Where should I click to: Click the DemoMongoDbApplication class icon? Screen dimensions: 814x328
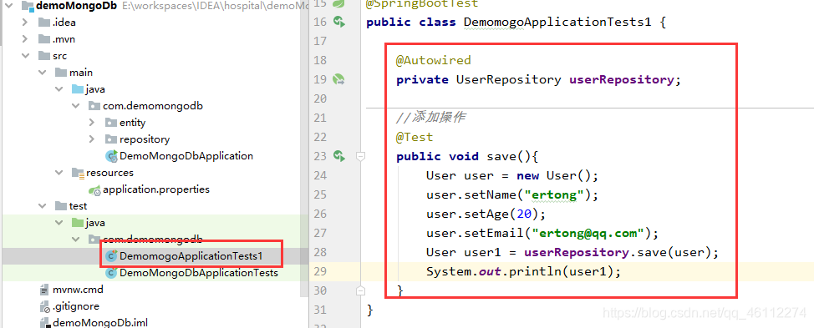[x=111, y=156]
